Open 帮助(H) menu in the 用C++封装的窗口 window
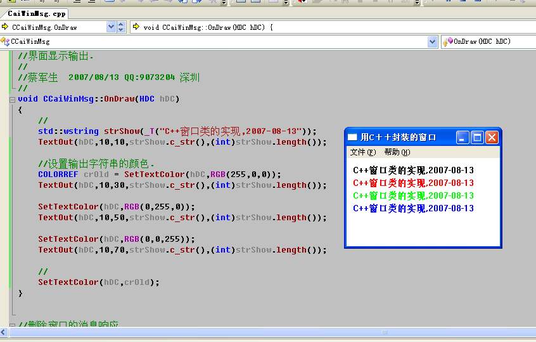 click(397, 152)
